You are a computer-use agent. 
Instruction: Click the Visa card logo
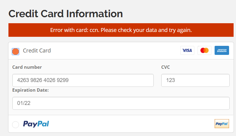187,50
